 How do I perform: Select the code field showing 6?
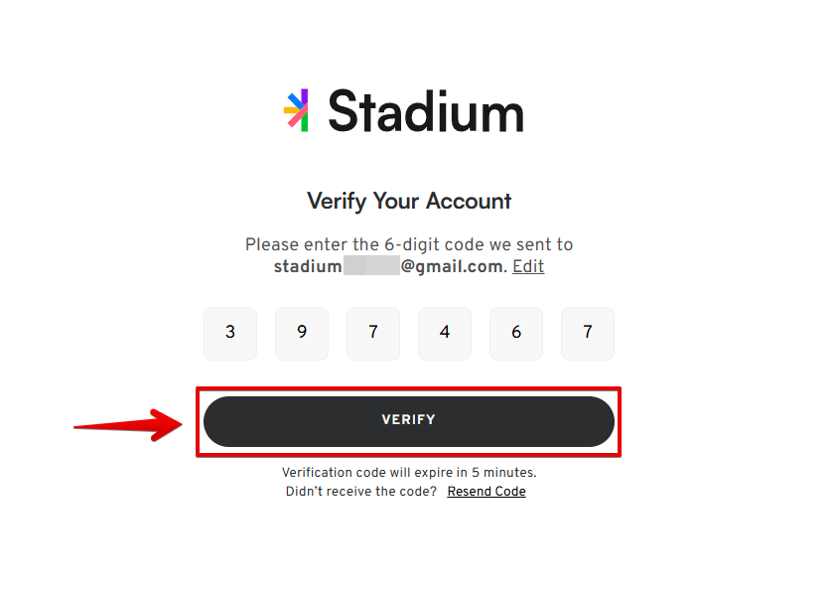[x=516, y=333]
